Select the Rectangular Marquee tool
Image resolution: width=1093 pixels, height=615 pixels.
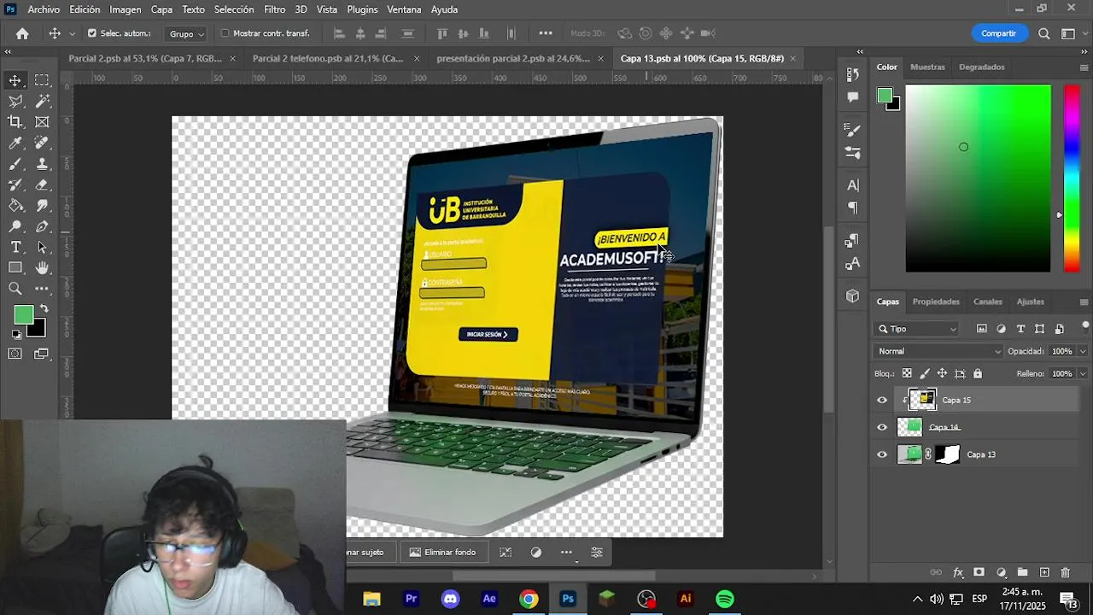42,80
